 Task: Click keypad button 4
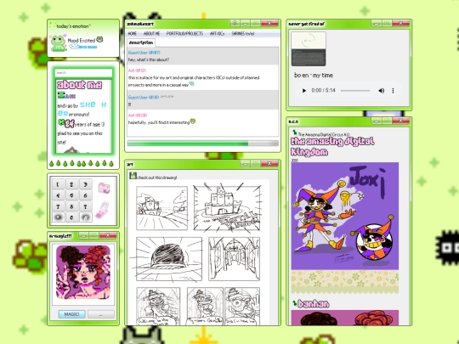(58, 195)
